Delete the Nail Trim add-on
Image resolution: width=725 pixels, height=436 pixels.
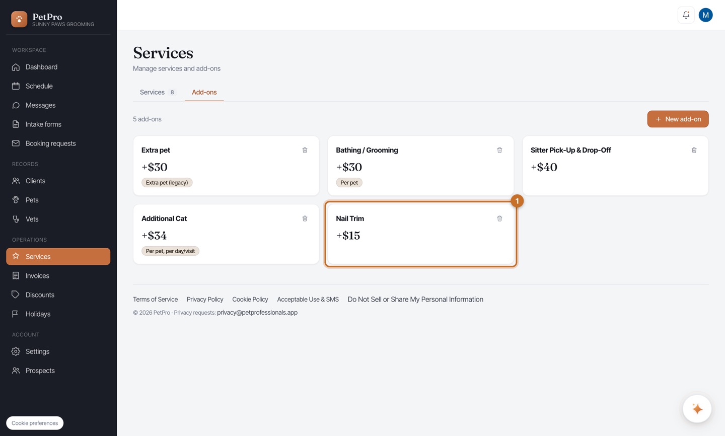click(x=499, y=219)
